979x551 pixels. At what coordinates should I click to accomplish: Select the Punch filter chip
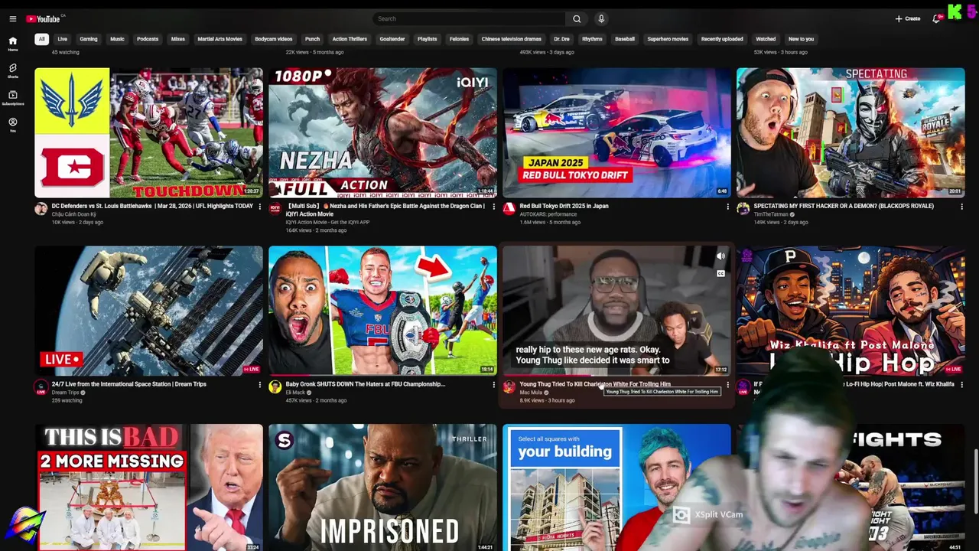coord(312,39)
